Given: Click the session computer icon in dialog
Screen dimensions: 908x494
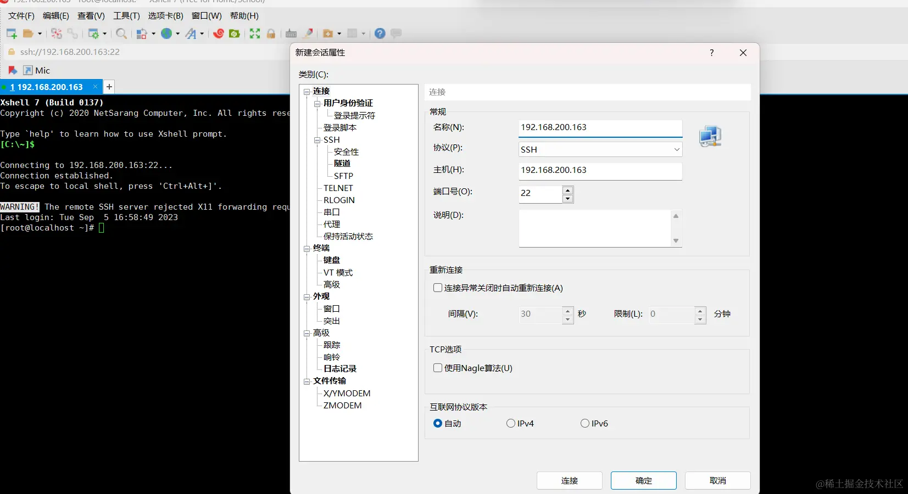Looking at the screenshot, I should (x=710, y=136).
